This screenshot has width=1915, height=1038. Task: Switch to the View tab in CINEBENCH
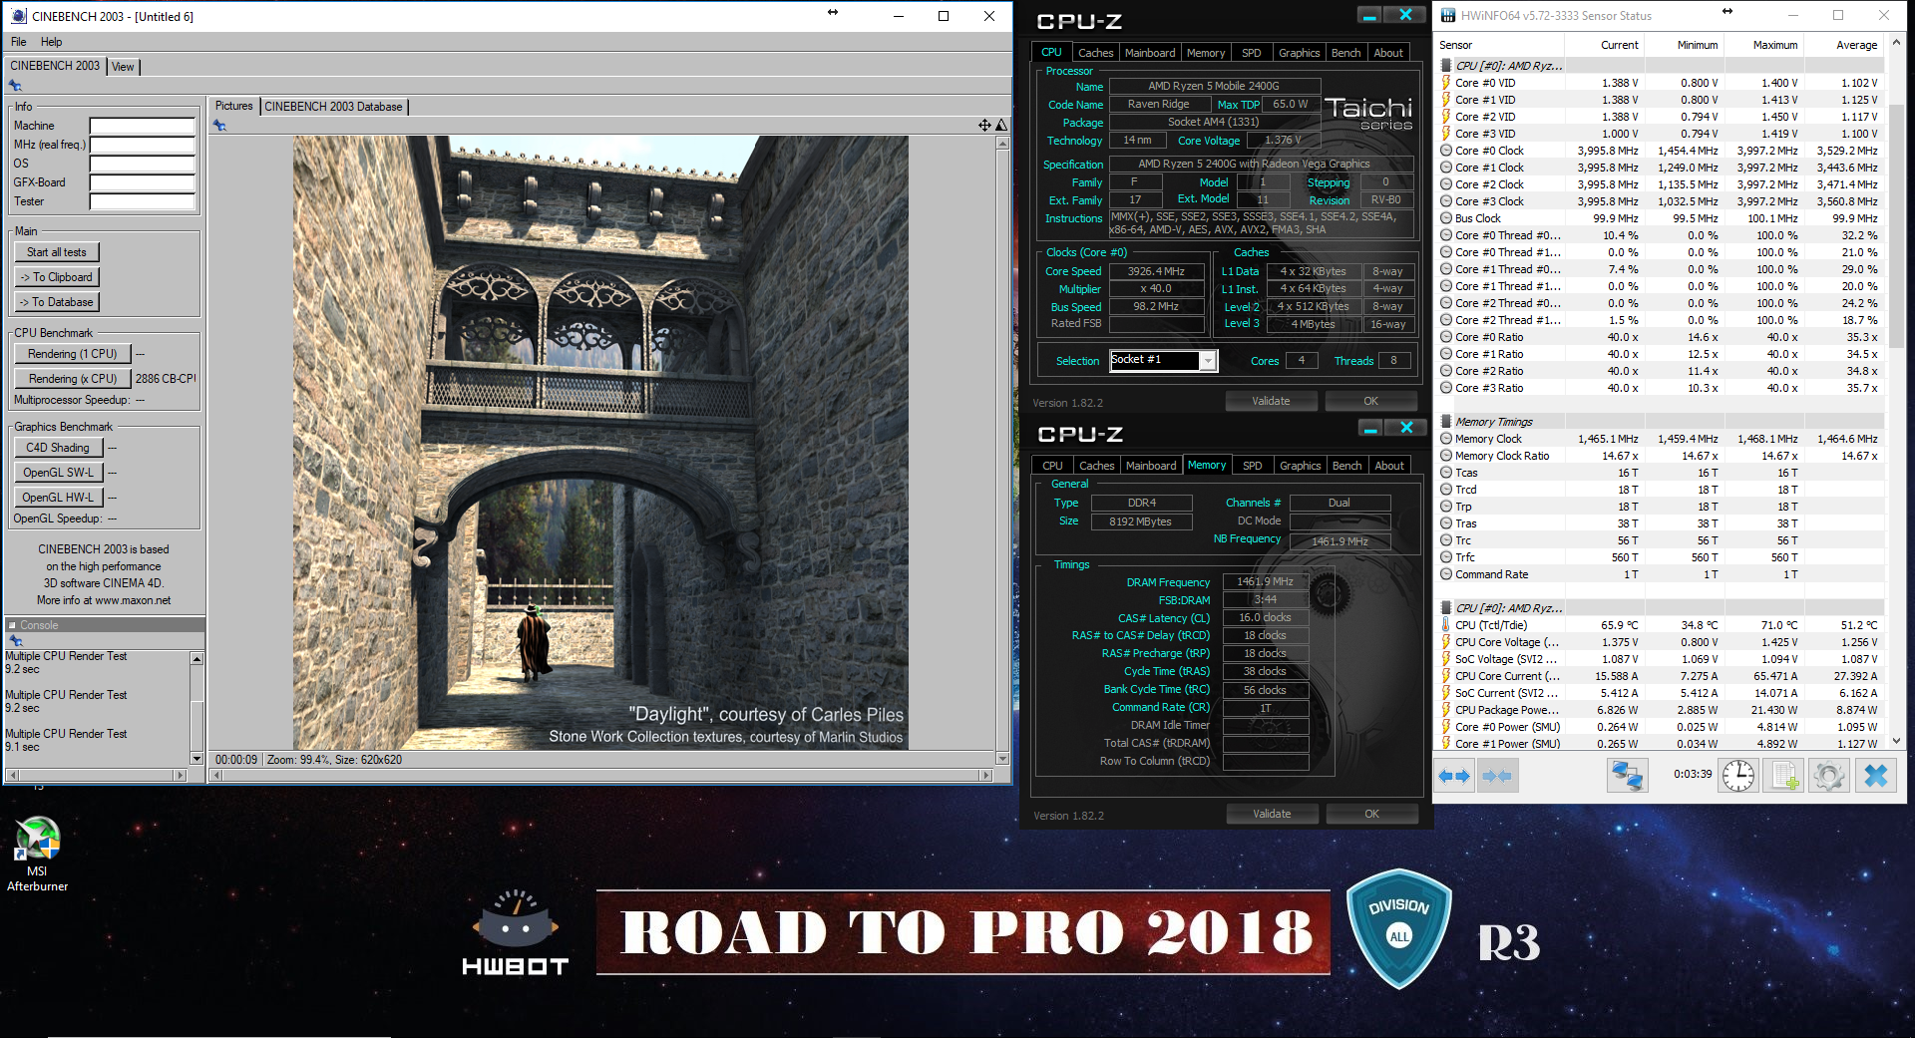click(123, 67)
